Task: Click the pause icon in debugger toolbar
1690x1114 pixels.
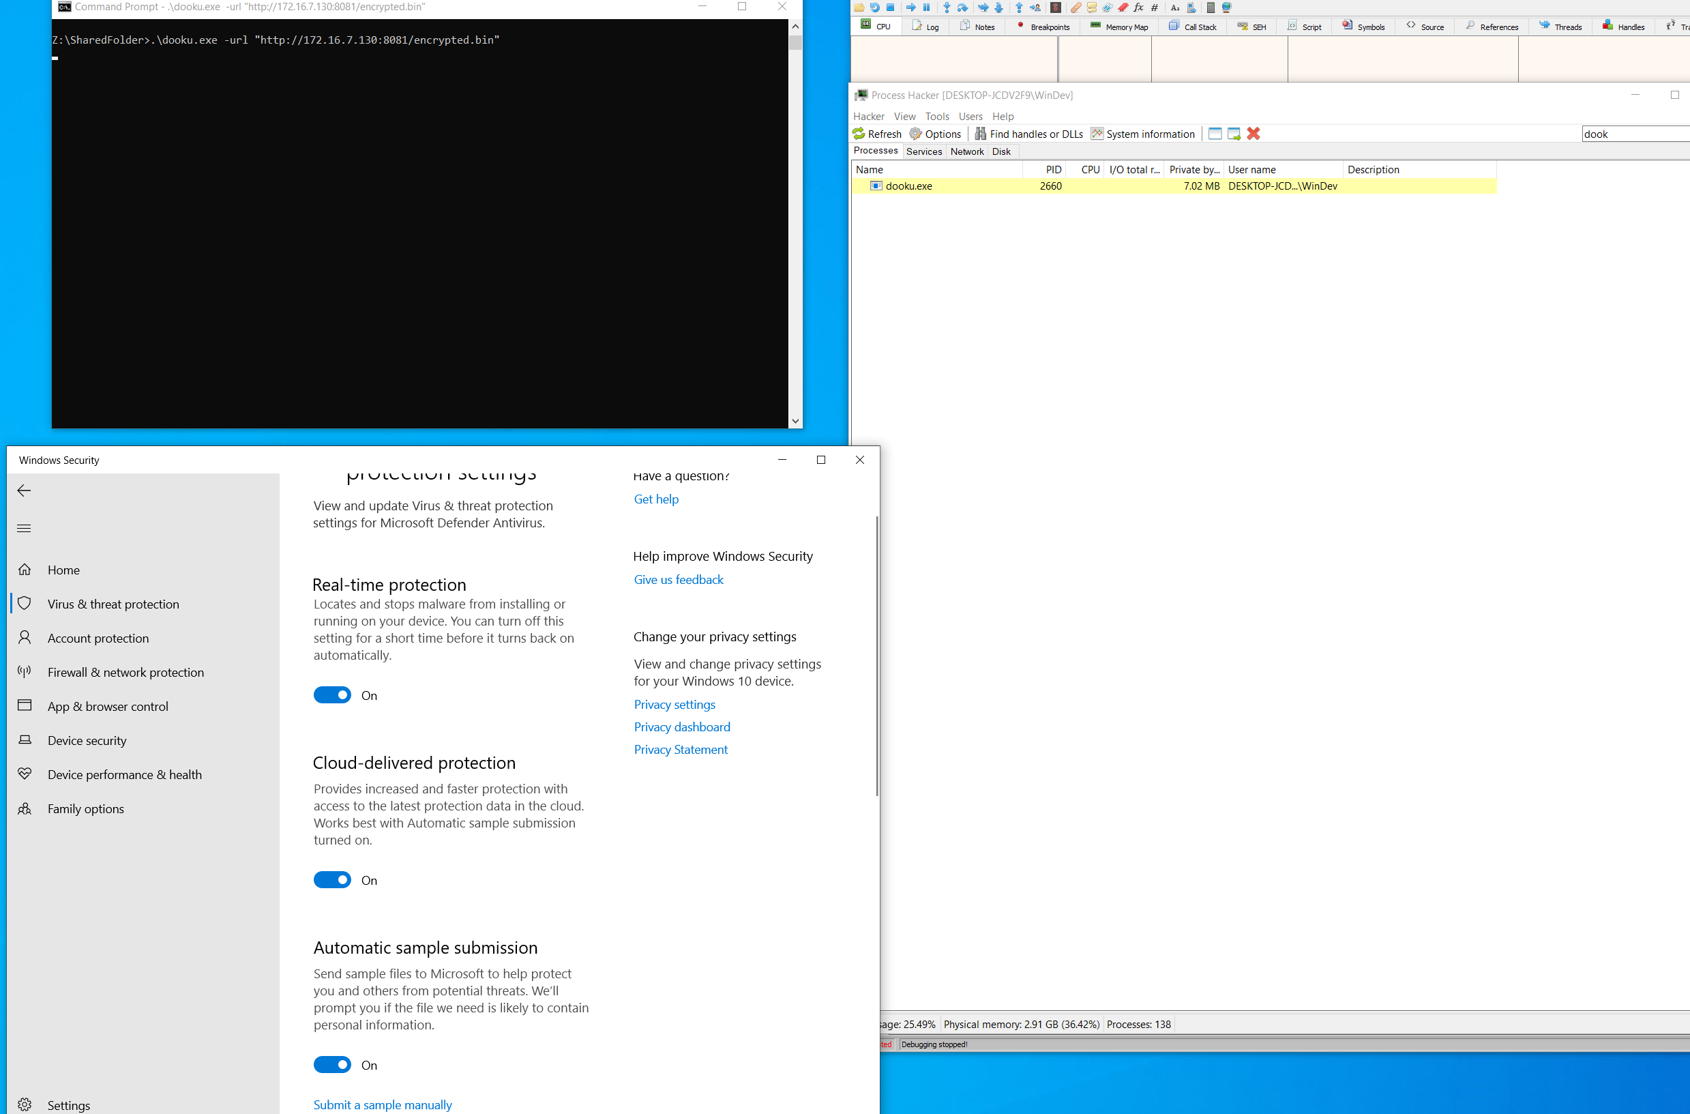Action: pyautogui.click(x=927, y=7)
